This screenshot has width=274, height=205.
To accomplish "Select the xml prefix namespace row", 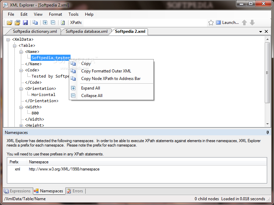I will click(137, 169).
